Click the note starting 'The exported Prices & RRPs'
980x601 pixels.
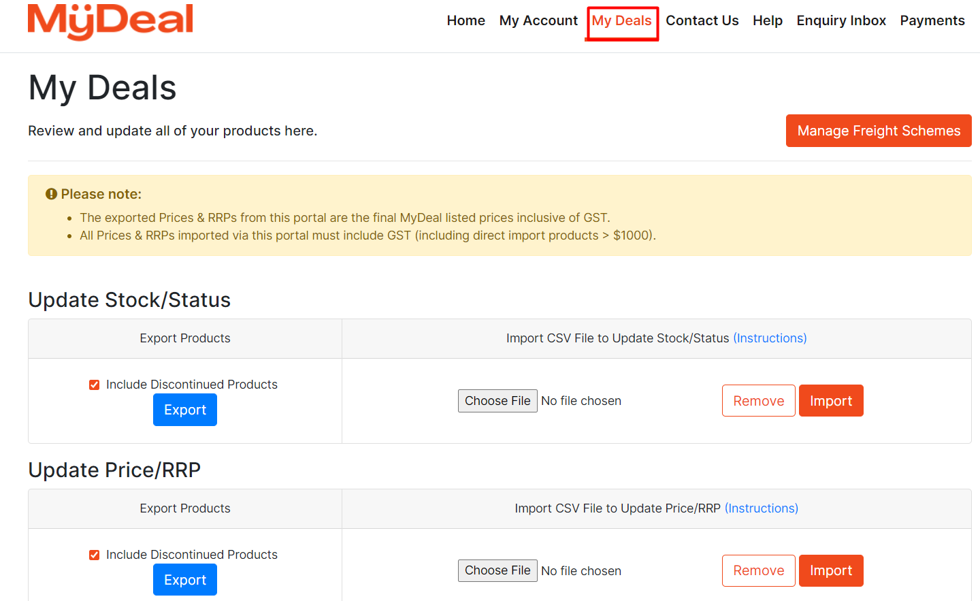(x=345, y=218)
